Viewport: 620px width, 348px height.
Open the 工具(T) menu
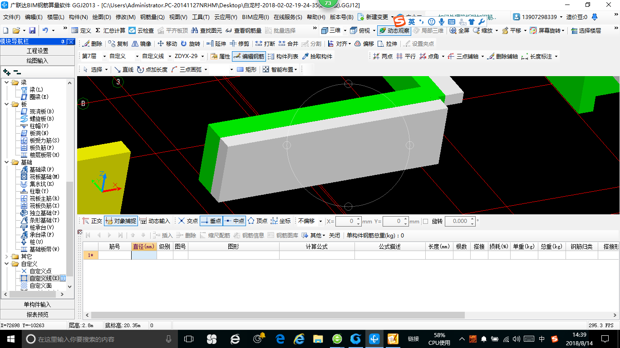pyautogui.click(x=201, y=17)
